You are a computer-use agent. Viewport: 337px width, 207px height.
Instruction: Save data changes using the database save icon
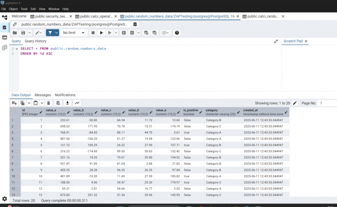(57, 103)
